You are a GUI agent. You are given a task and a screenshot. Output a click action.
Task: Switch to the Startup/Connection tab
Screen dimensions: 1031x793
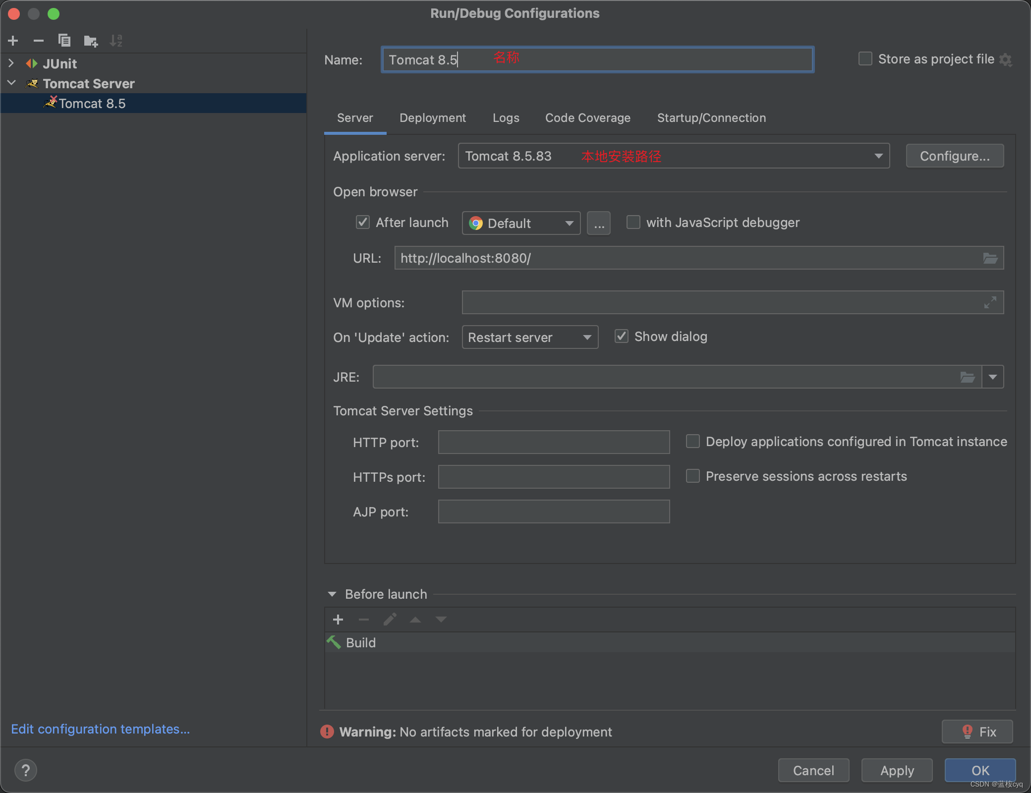click(711, 118)
